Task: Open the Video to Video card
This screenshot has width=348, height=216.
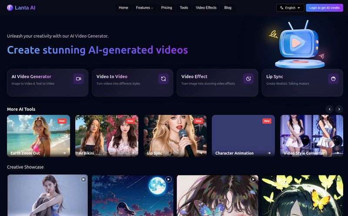Action: 133,83
